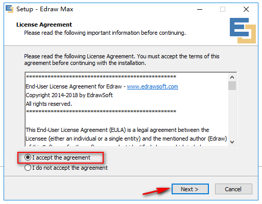Select "I accept the agreement"
This screenshot has width=262, height=204.
click(57, 157)
